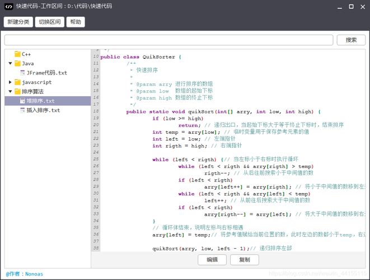
Task: Minimize the 快速代码 window
Action: [340, 7]
